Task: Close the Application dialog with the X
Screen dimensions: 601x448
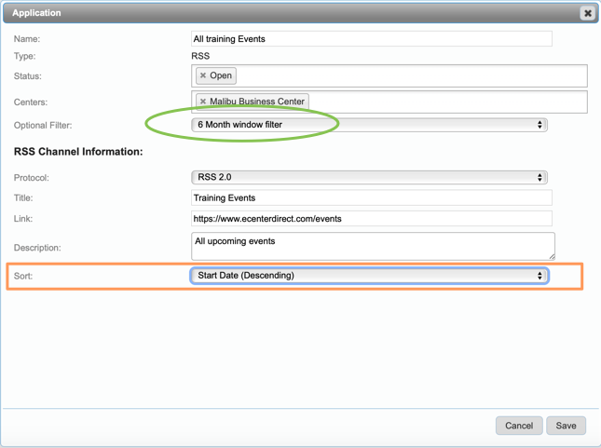Action: click(587, 13)
